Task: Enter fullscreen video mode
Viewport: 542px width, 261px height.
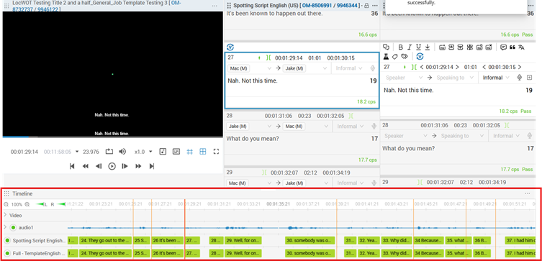Action: click(x=217, y=151)
